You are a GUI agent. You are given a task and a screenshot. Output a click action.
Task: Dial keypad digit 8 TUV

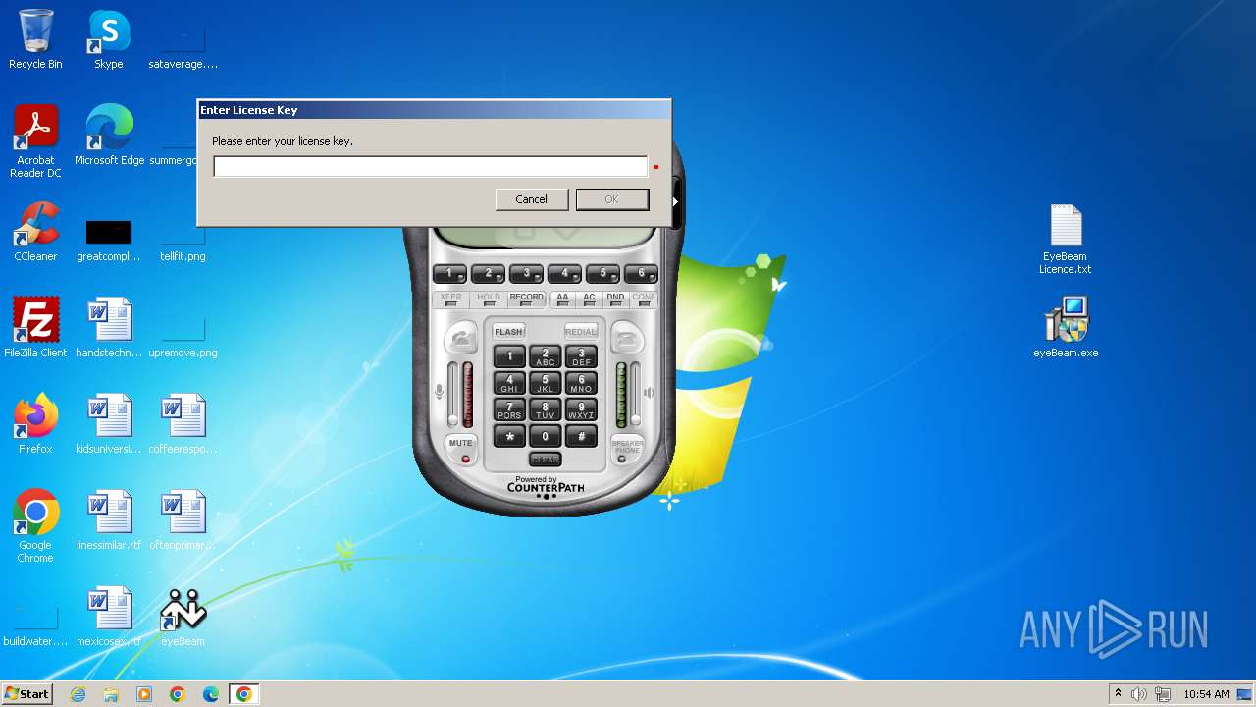(545, 409)
